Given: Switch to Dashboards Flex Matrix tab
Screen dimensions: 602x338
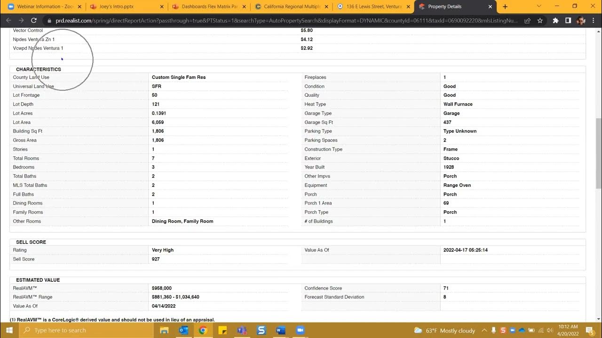Looking at the screenshot, I should coord(209,7).
